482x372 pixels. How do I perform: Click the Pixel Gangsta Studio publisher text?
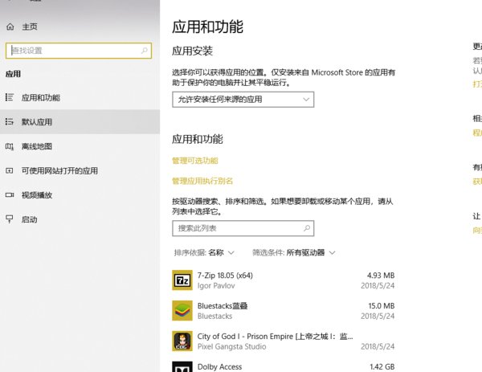tap(231, 346)
